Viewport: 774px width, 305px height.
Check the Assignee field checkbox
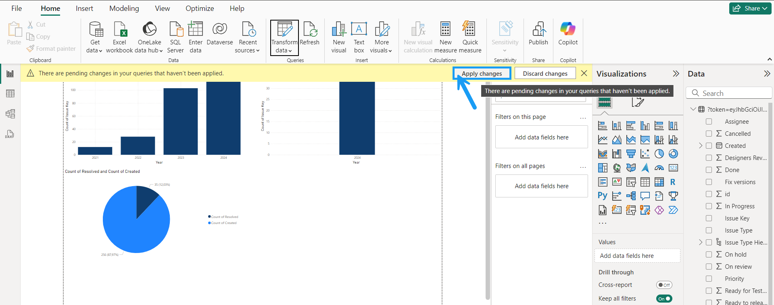pyautogui.click(x=709, y=122)
